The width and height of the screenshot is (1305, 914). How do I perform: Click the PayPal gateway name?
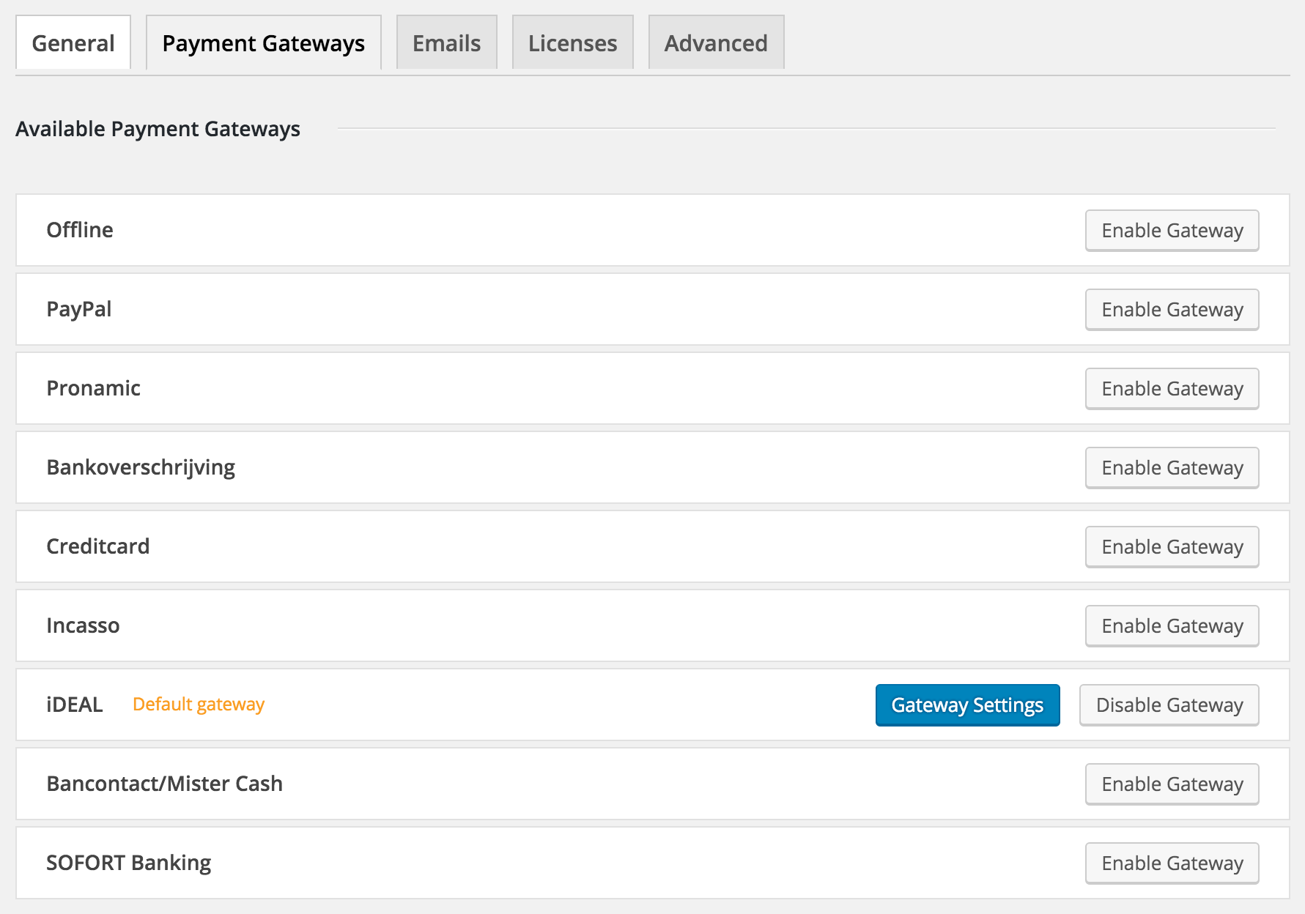pos(79,309)
